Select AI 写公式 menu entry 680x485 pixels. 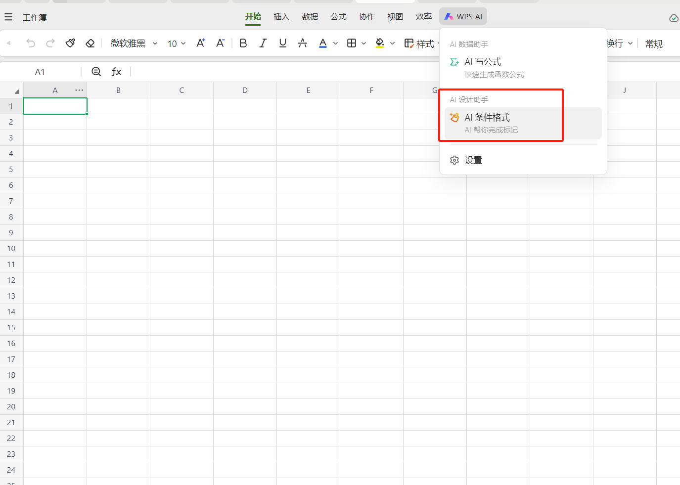point(523,67)
